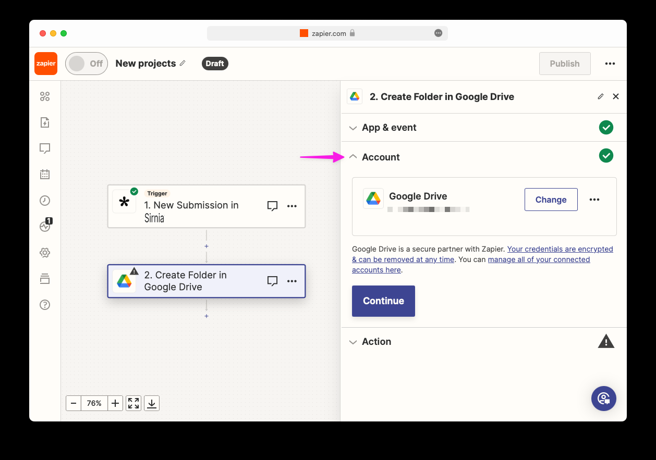Click the Publish button
656x460 pixels.
point(565,64)
